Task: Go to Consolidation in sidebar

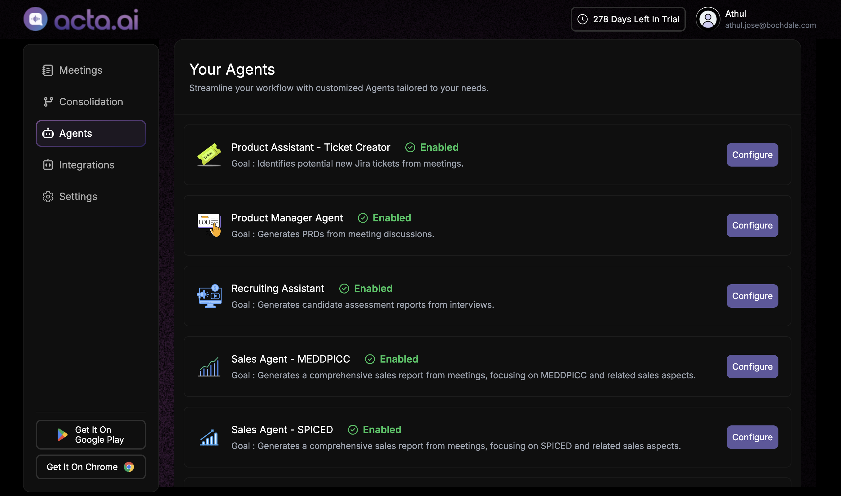Action: pyautogui.click(x=91, y=102)
